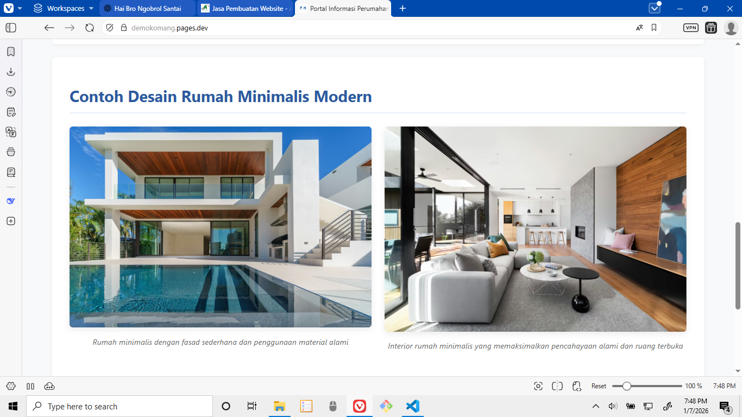742x417 pixels.
Task: Open the Translate panel in the sidebar
Action: [10, 132]
